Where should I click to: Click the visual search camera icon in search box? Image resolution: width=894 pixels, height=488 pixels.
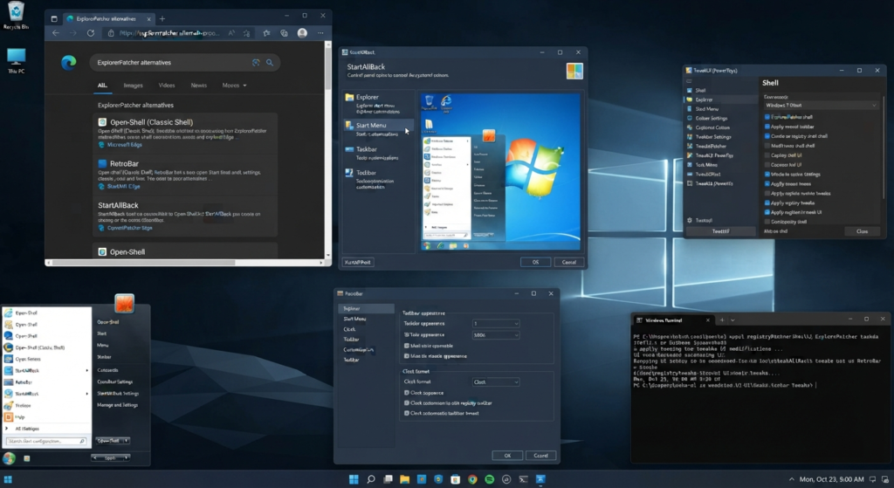point(256,63)
